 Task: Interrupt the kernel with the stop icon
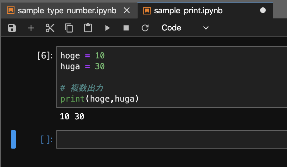point(126,28)
